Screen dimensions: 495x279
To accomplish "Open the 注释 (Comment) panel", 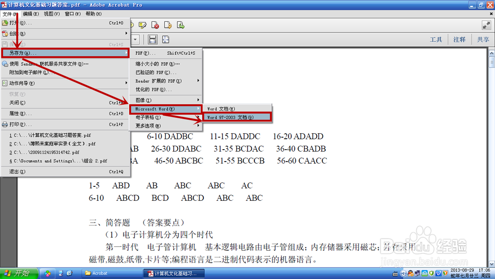I will point(459,40).
